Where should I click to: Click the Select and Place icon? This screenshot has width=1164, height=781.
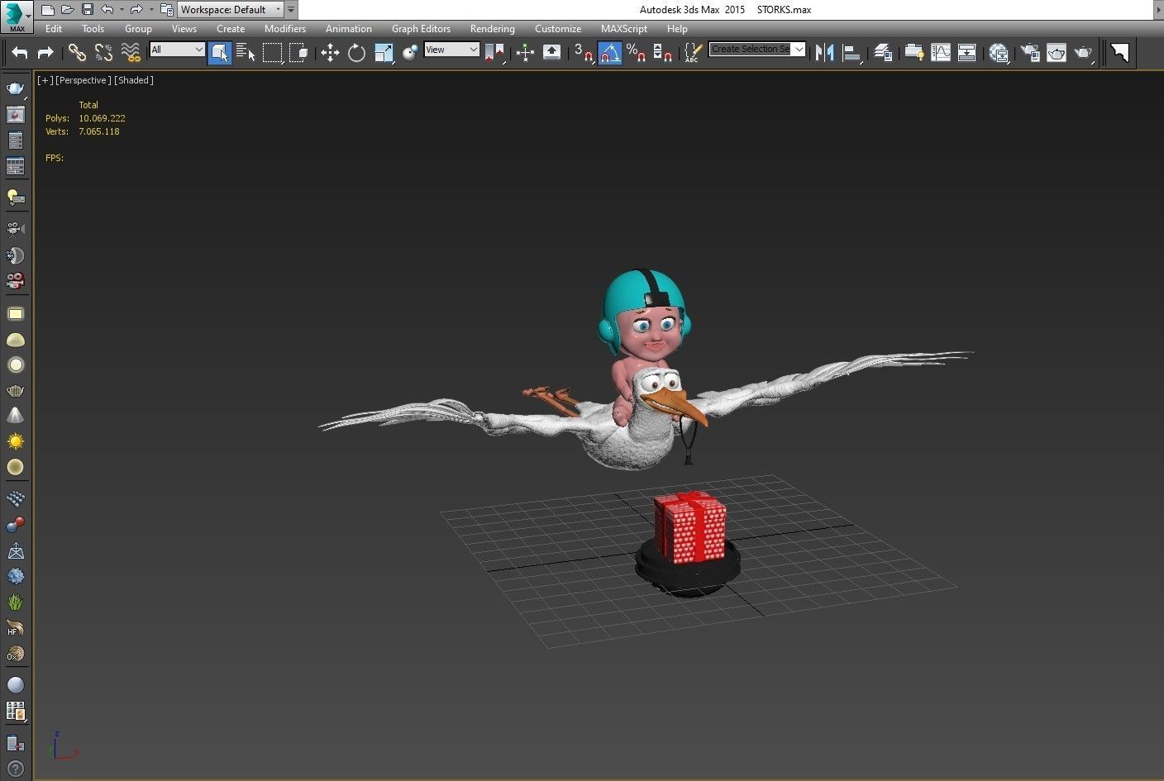410,53
